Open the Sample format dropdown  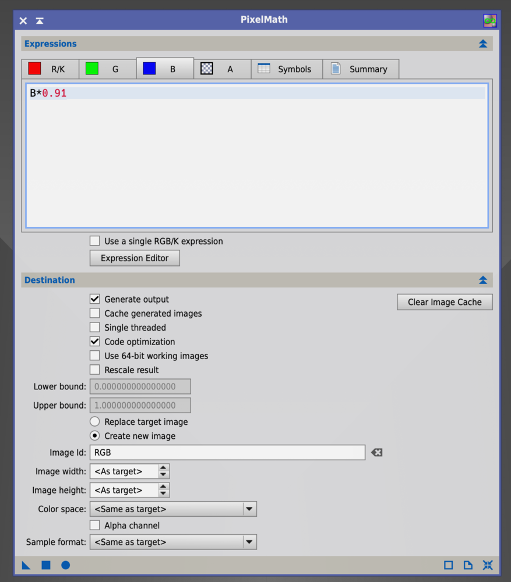tap(250, 542)
